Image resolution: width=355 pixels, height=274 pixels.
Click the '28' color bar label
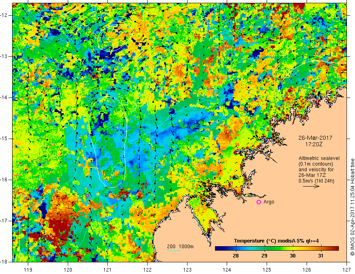point(236,256)
